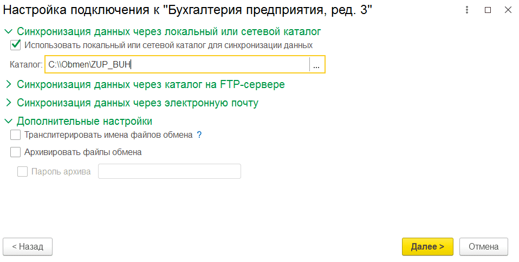
Task: Enable 'Архивировать файлы обмена' checkbox
Action: tap(16, 152)
